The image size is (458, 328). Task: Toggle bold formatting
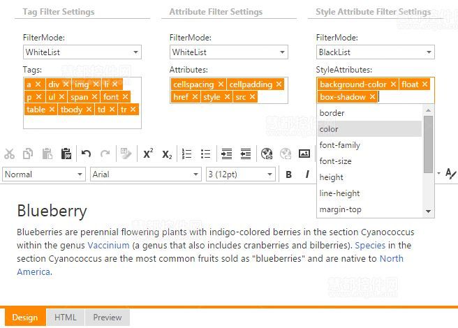288,174
